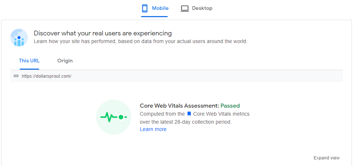Click the Learn how your site has performed subtitle

140,41
